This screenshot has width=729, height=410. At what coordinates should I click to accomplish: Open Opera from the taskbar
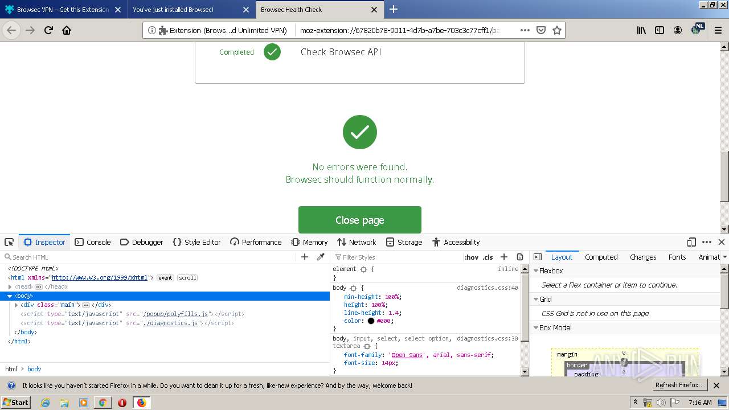pyautogui.click(x=122, y=403)
